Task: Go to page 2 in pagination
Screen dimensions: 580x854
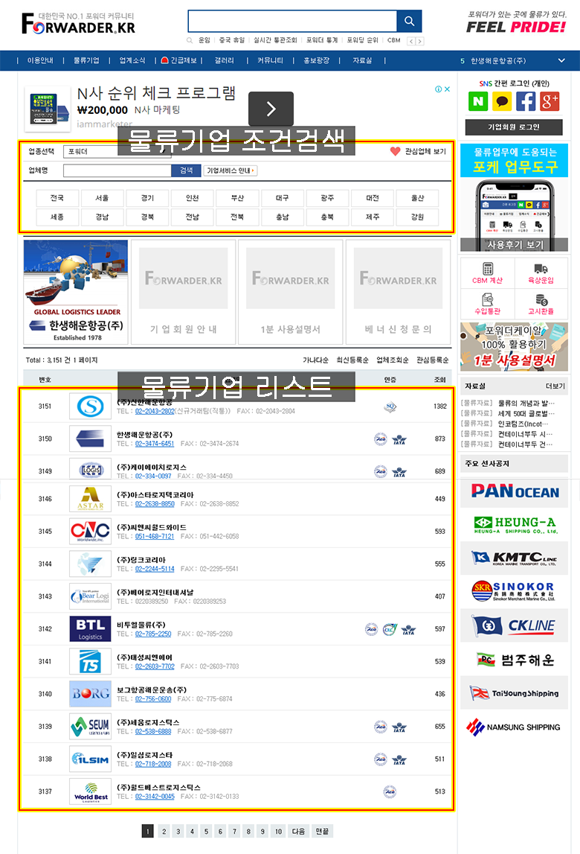Action: coord(164,831)
